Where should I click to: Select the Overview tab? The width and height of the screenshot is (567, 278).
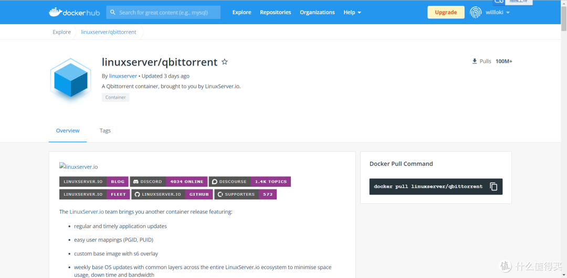[x=68, y=131]
